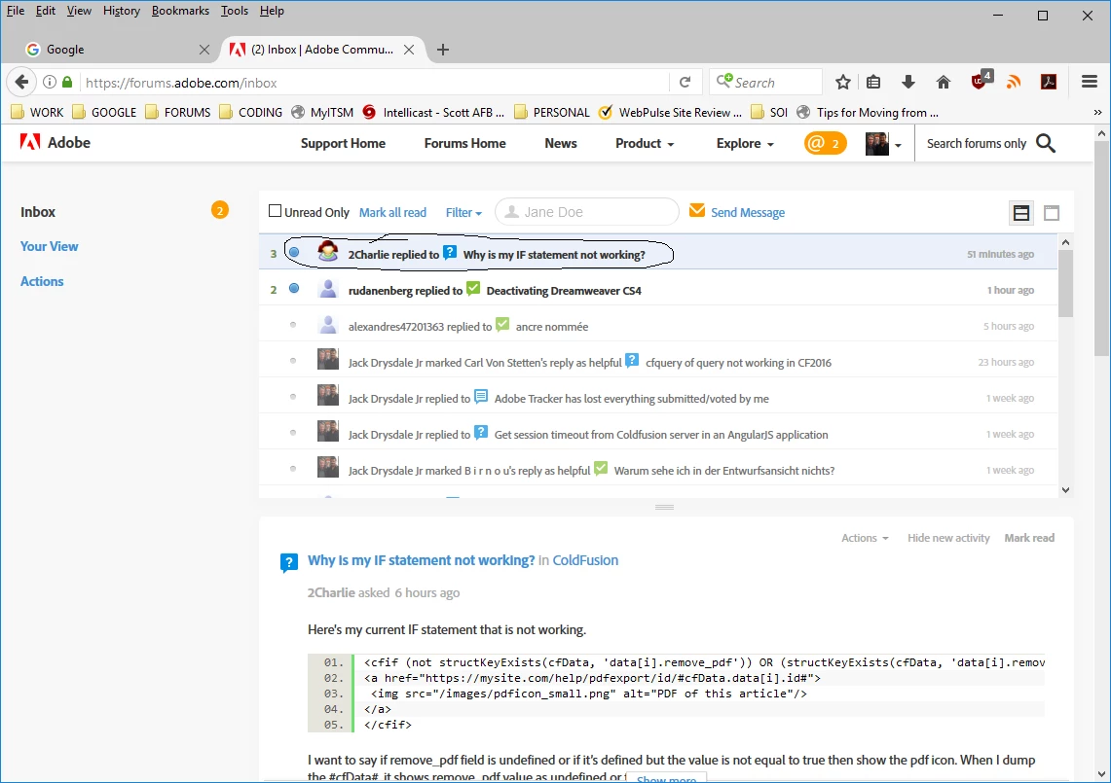
Task: Go to Forums Home
Action: [464, 143]
